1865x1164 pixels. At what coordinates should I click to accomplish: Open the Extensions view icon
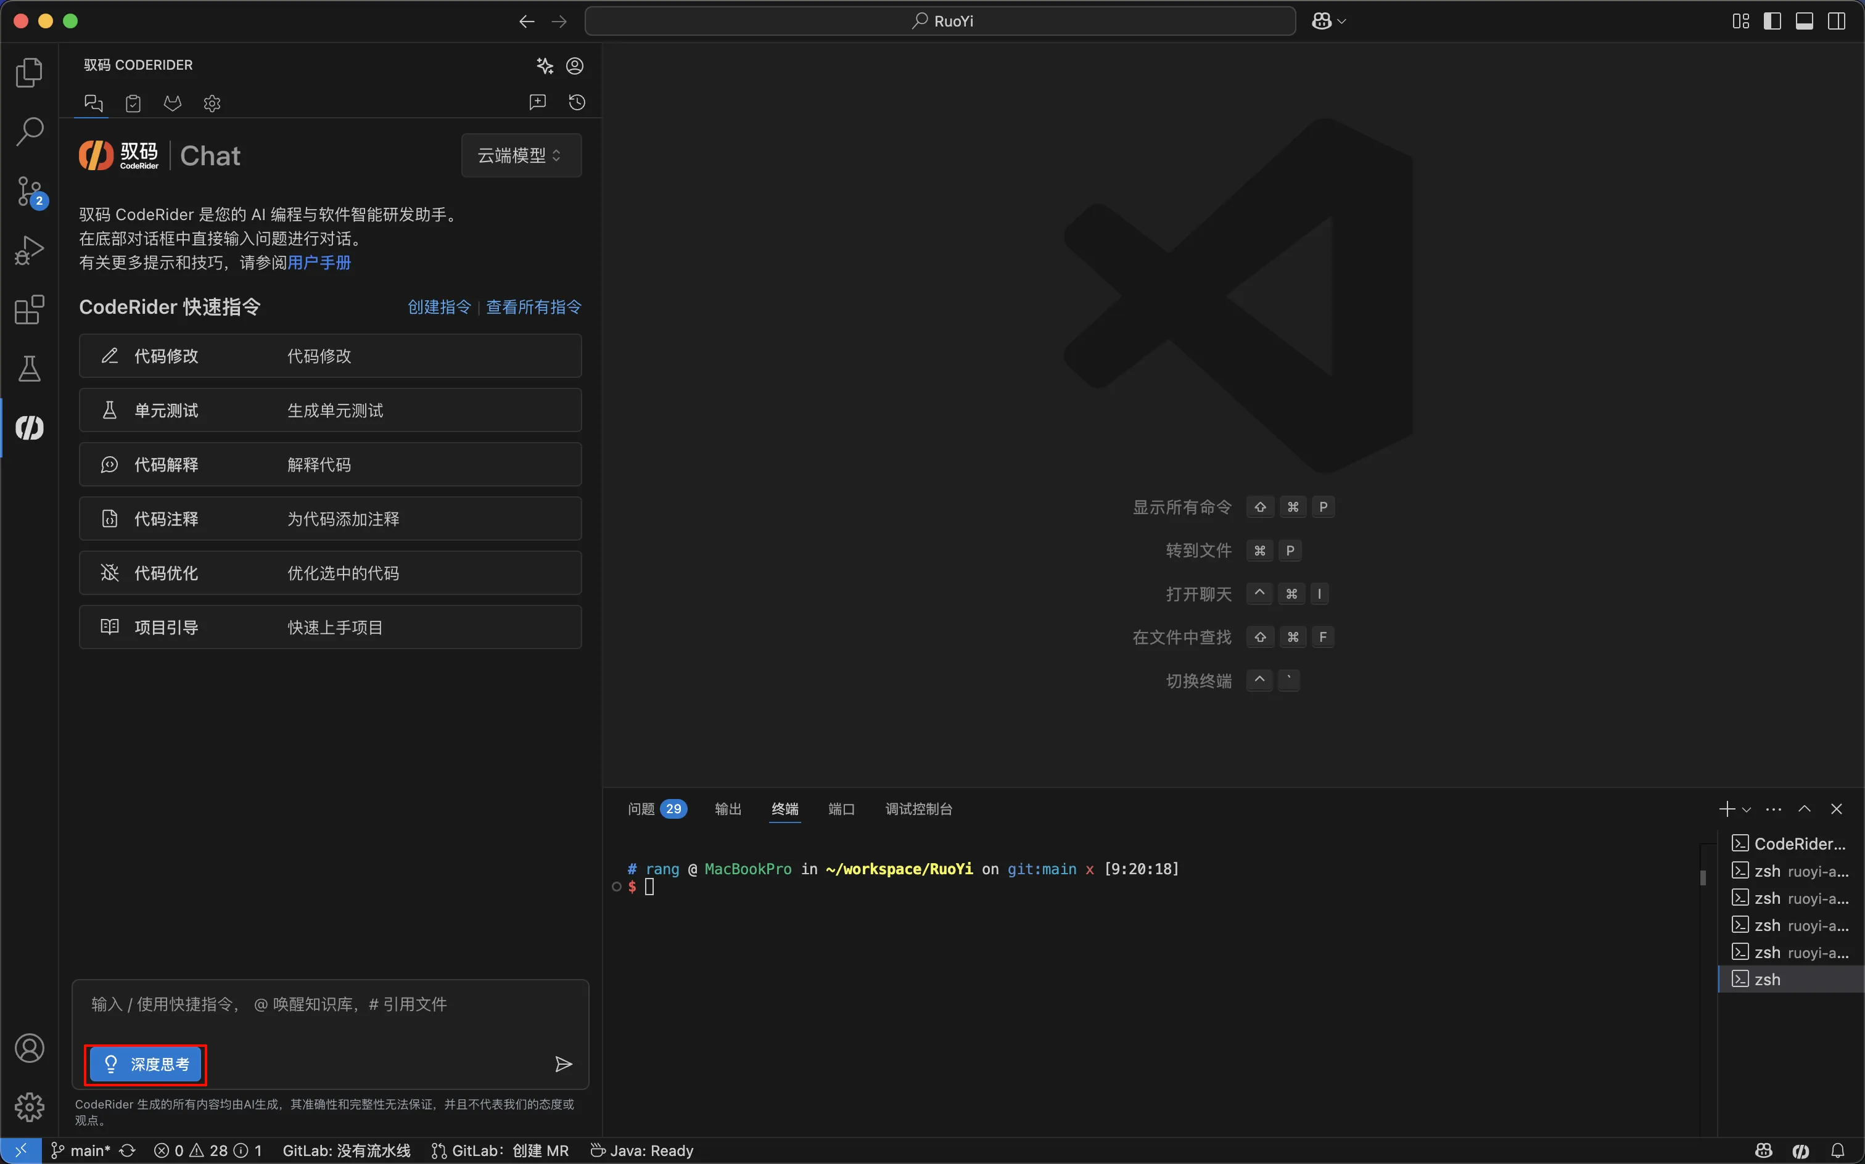pyautogui.click(x=29, y=309)
